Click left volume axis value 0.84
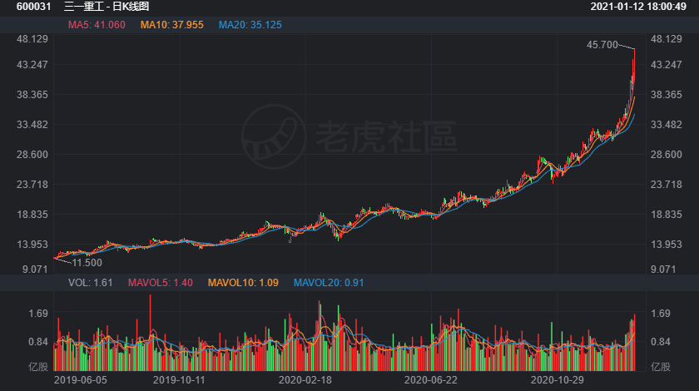 click(38, 342)
